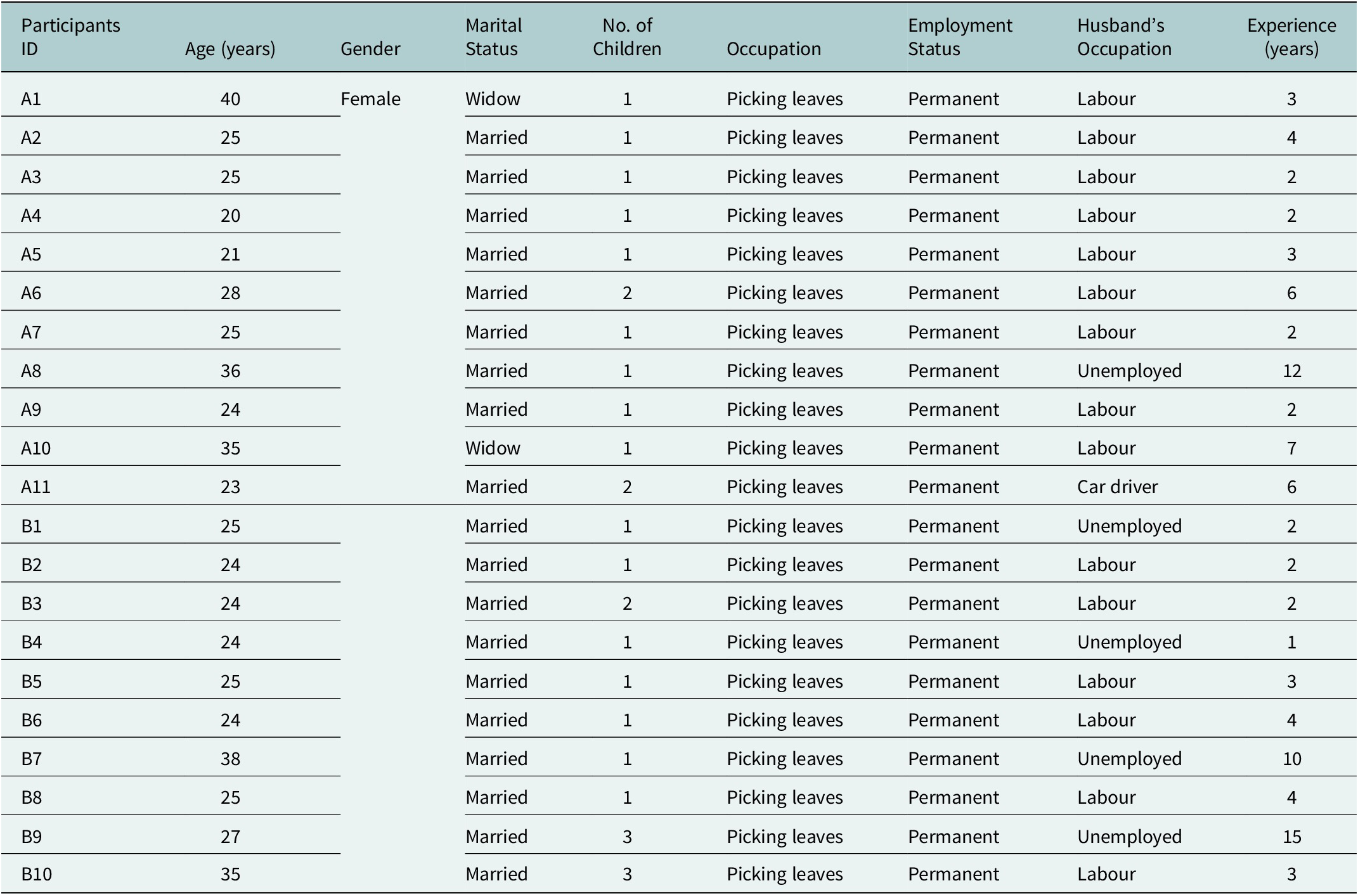
Task: Select the Marital Status header
Action: 494,37
